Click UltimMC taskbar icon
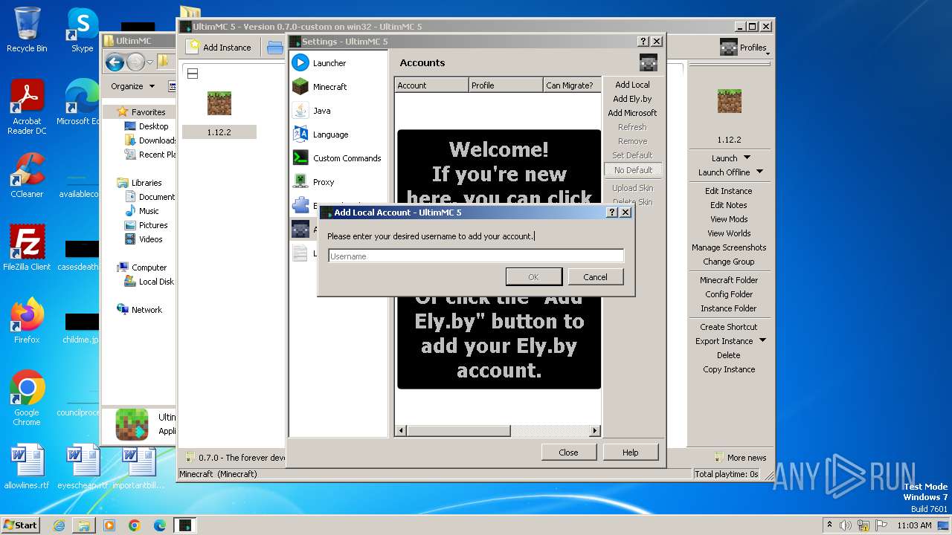952x535 pixels. point(185,525)
